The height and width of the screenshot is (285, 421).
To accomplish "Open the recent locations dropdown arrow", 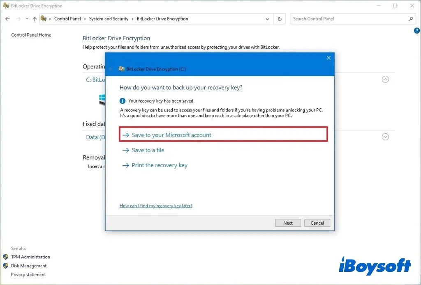I will click(27, 19).
